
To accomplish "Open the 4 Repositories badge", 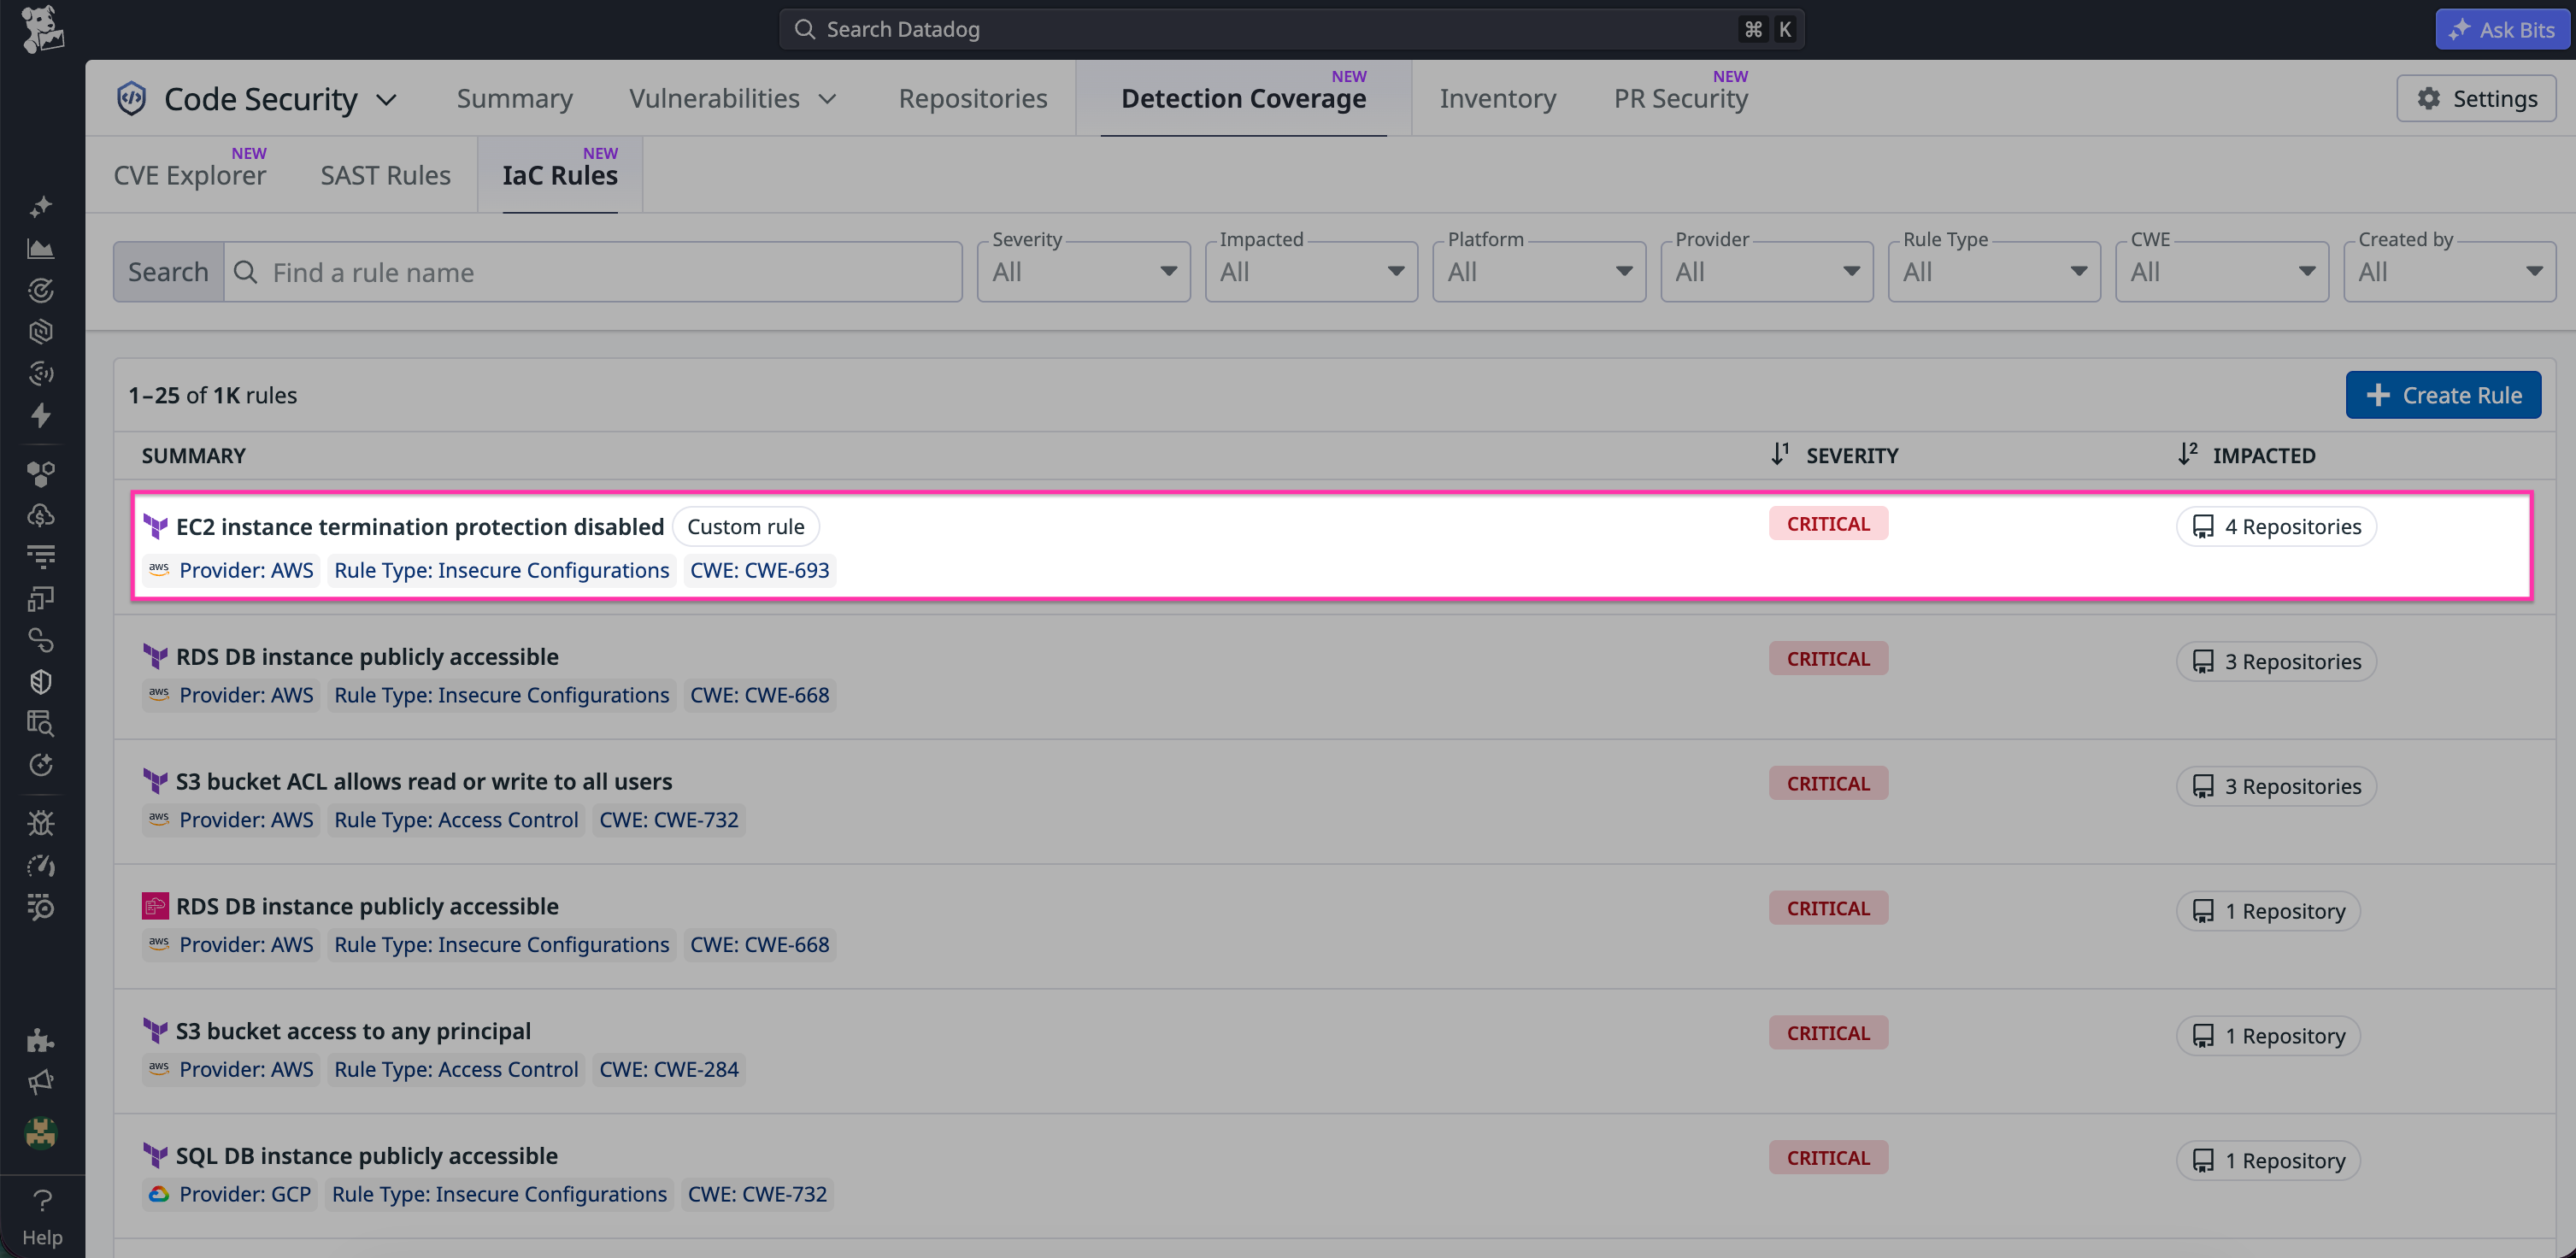I will pyautogui.click(x=2276, y=526).
